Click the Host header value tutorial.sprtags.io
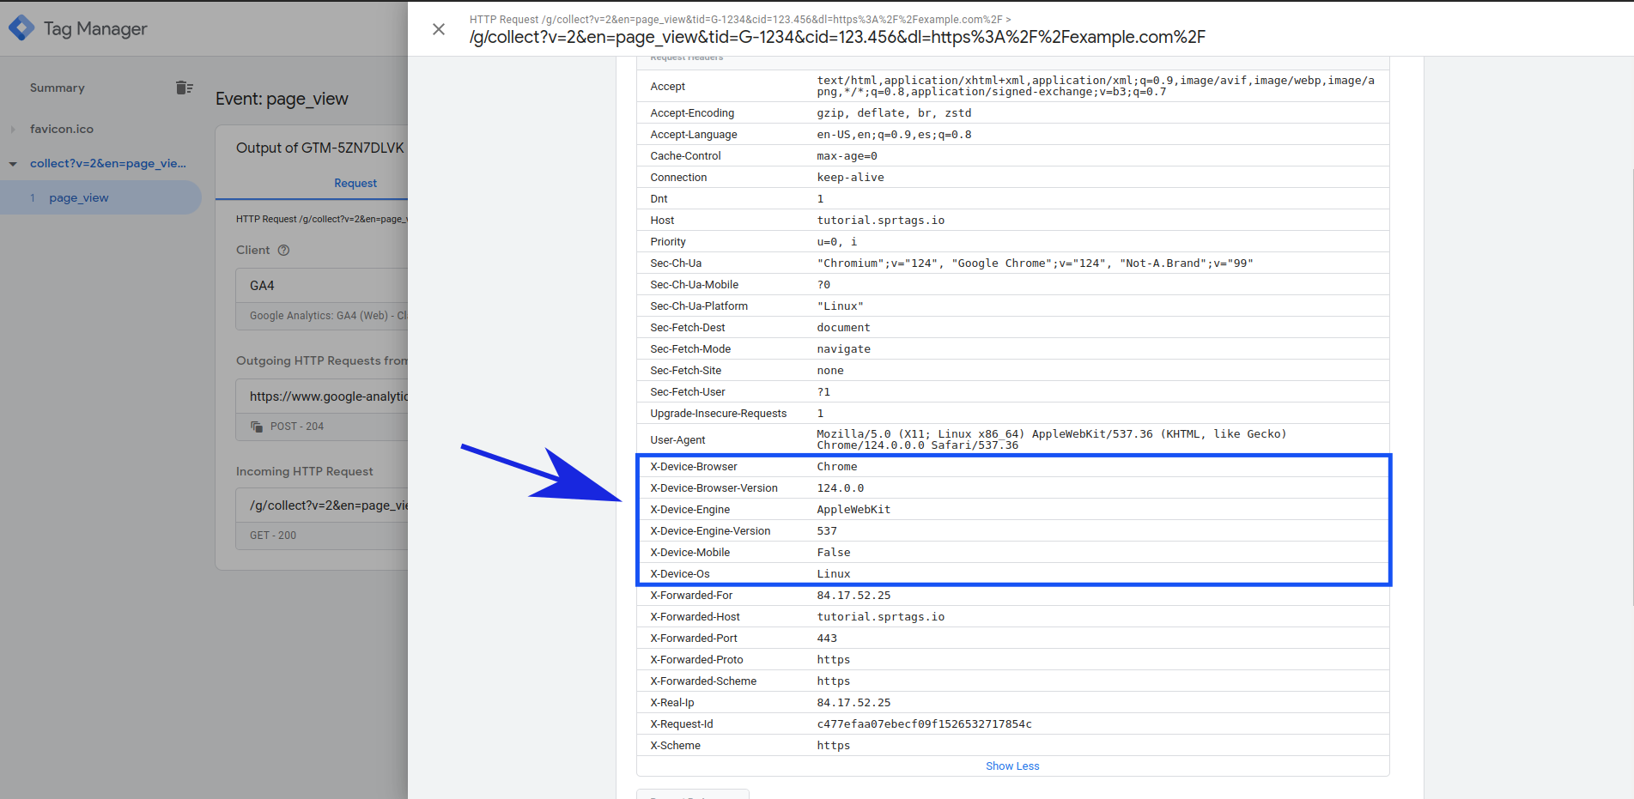The image size is (1634, 799). (881, 221)
